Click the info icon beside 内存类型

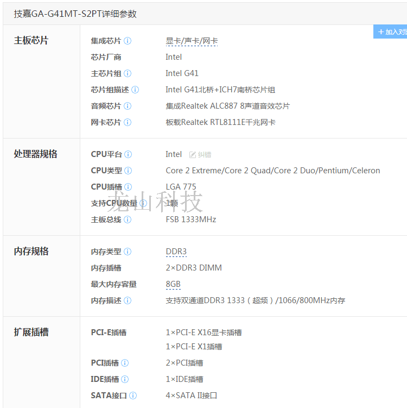pyautogui.click(x=128, y=252)
